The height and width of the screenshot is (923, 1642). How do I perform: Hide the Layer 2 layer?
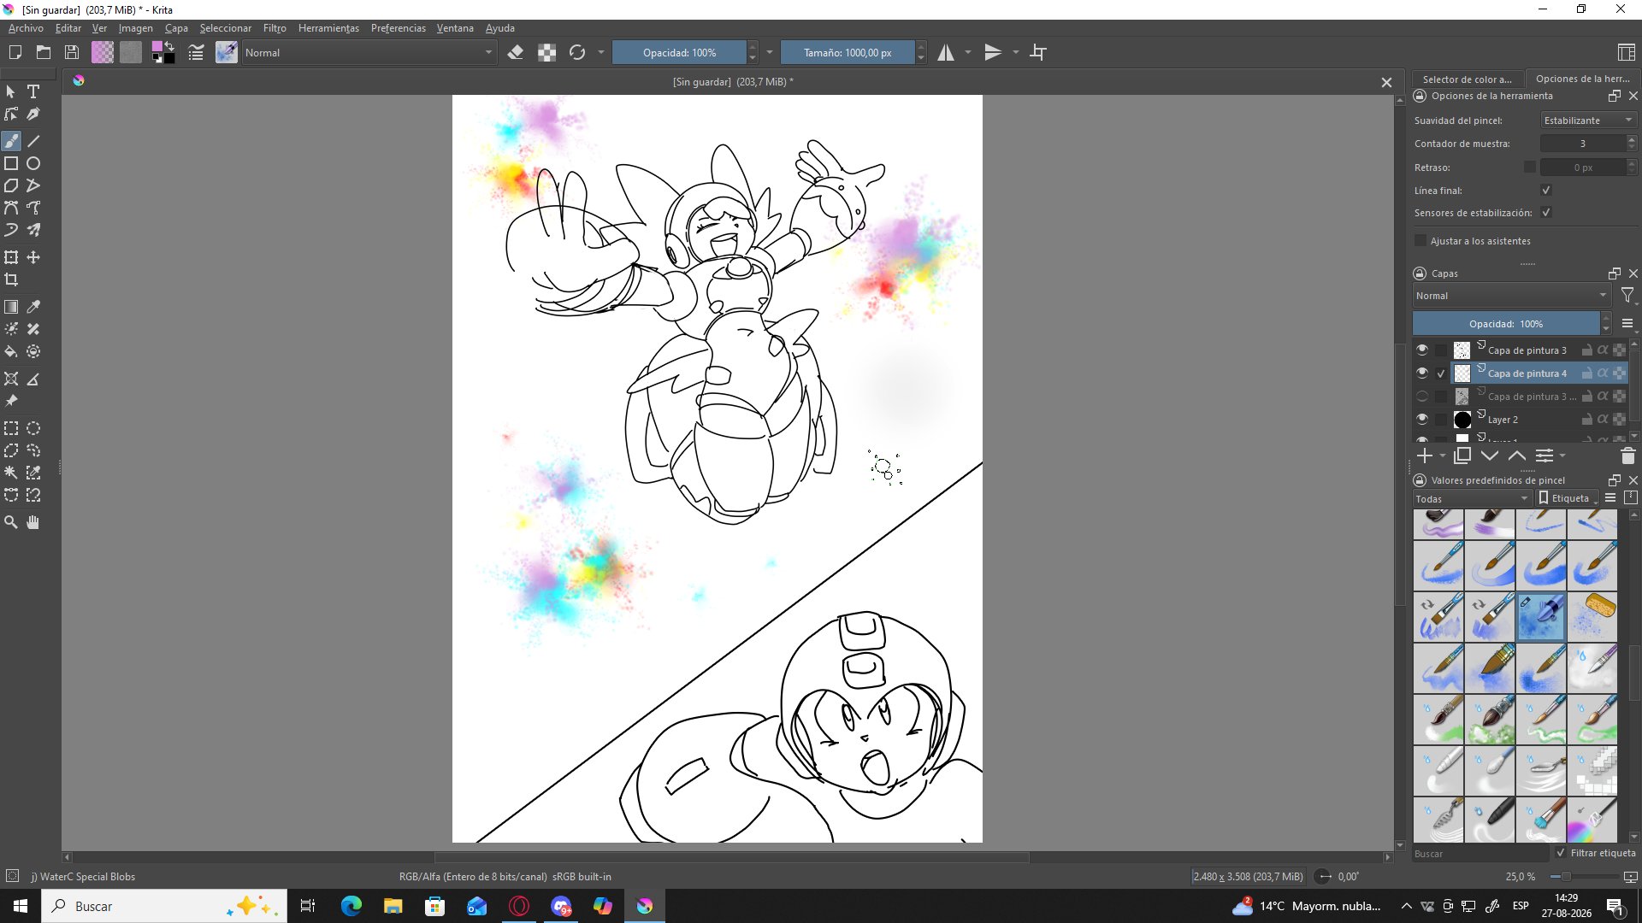pos(1422,420)
